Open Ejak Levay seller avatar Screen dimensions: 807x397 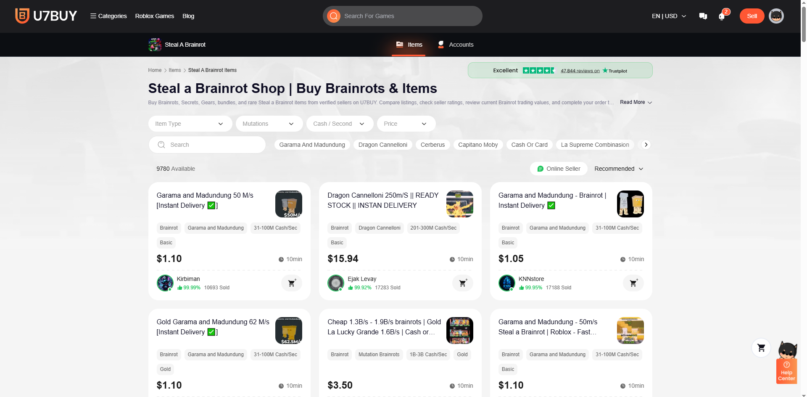coord(336,283)
